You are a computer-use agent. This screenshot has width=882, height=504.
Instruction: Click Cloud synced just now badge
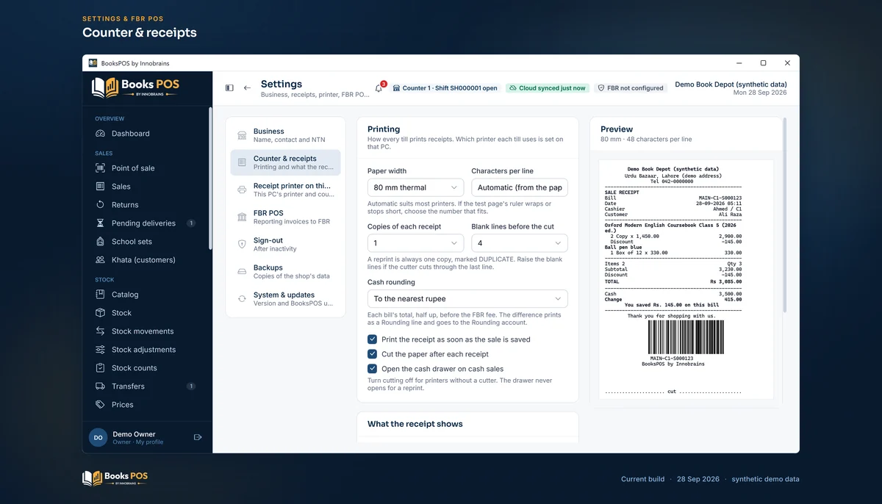tap(548, 88)
